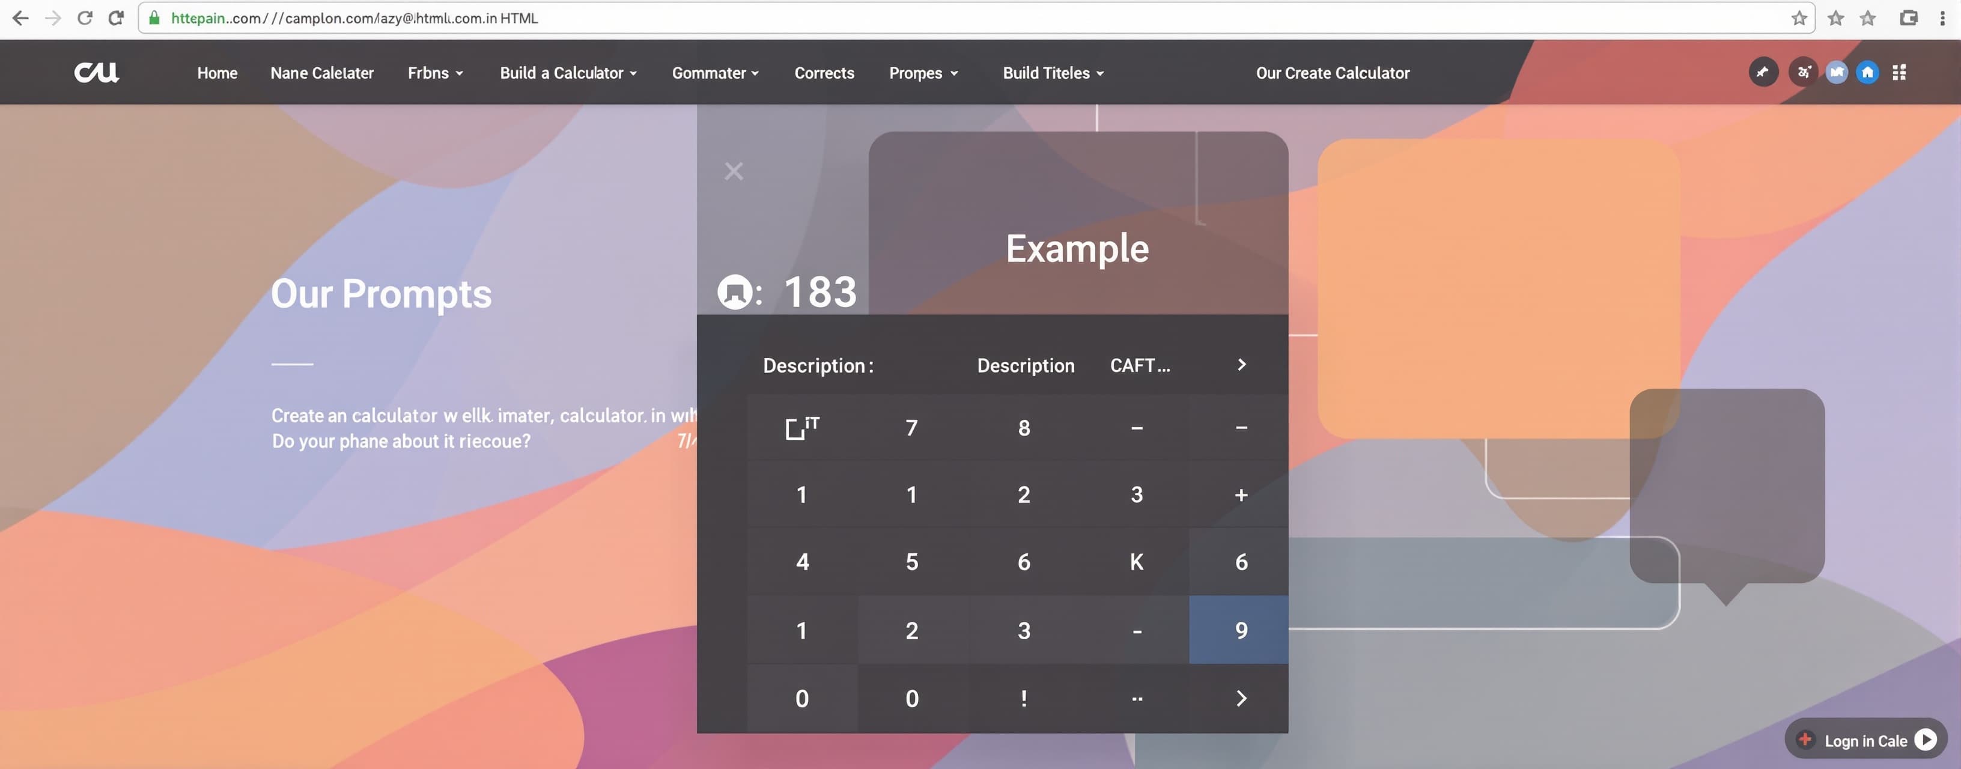This screenshot has height=769, width=1961.
Task: Tap the 5 key on the calculator
Action: tap(911, 562)
